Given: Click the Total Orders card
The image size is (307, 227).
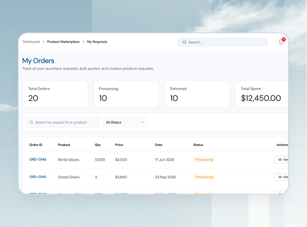Looking at the screenshot, I should click(x=55, y=94).
